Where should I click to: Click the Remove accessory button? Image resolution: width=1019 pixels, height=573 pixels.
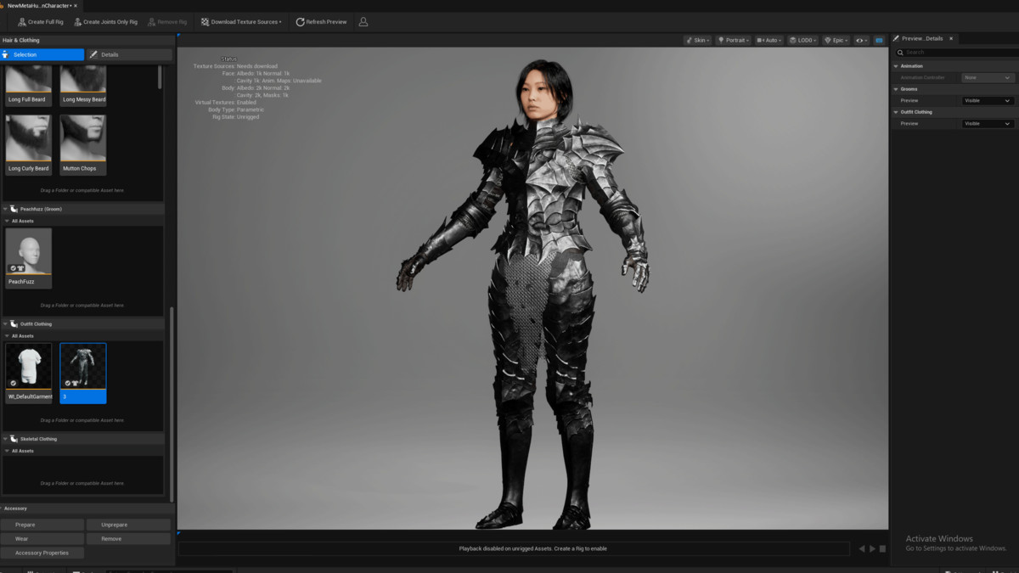pos(129,539)
